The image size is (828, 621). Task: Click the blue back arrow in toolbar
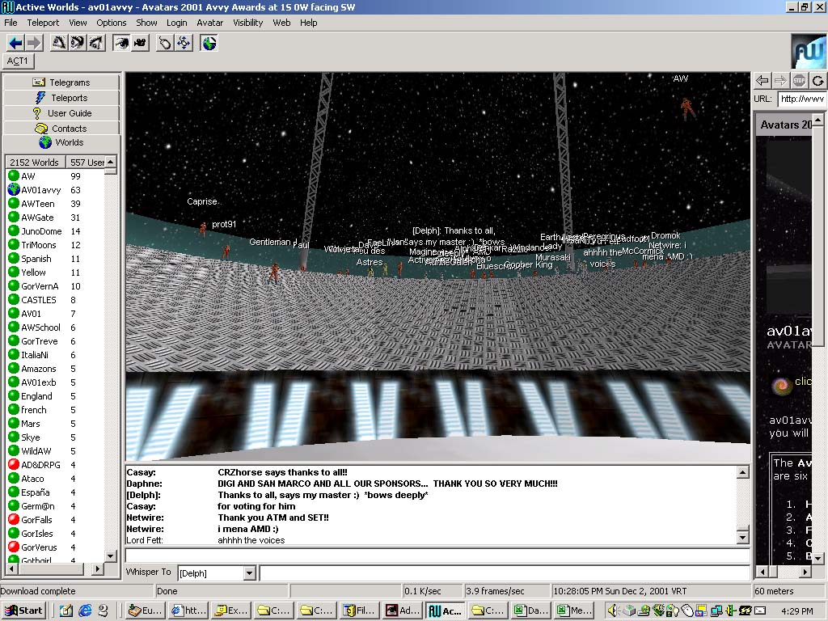pos(15,43)
